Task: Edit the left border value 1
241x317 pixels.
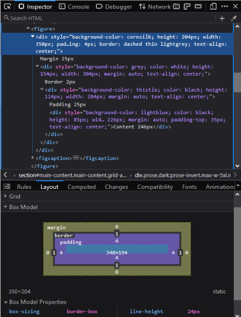Action: (x=54, y=252)
